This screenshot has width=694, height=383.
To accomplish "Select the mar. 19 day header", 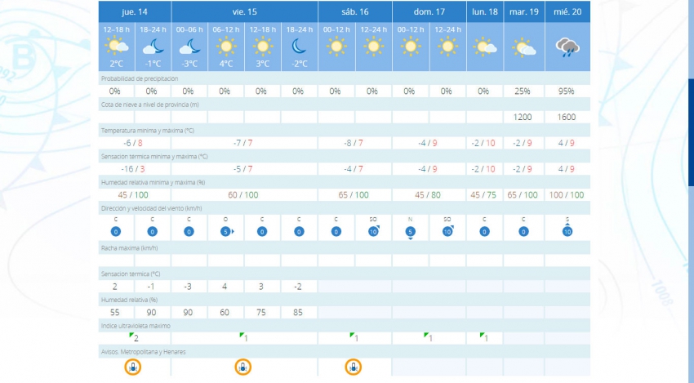I will click(x=524, y=12).
